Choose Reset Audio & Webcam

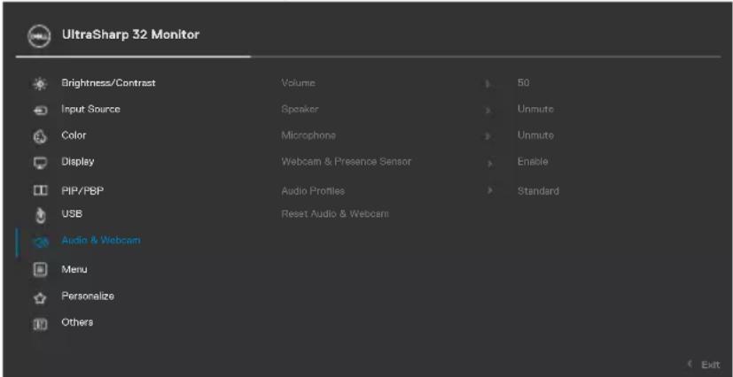(x=335, y=214)
